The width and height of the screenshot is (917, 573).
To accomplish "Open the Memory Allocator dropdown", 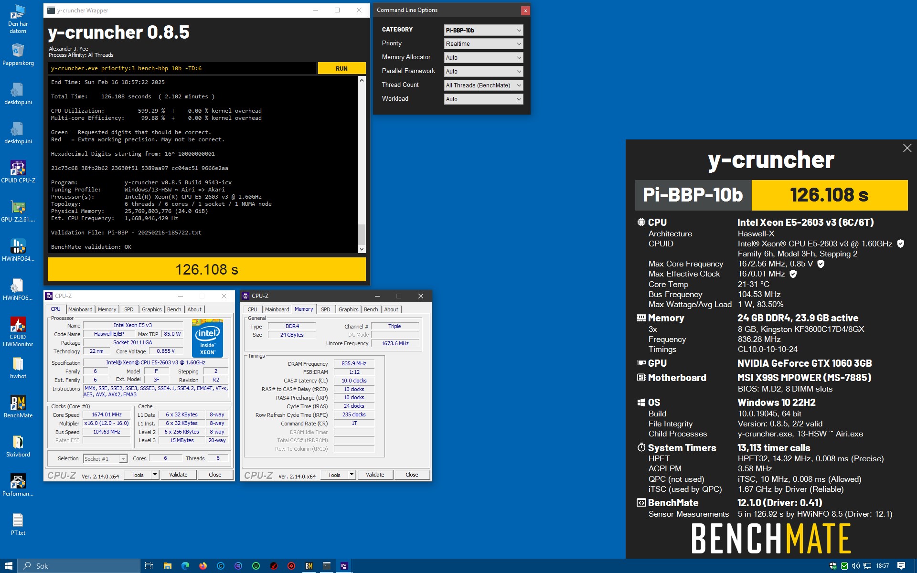I will tap(483, 58).
